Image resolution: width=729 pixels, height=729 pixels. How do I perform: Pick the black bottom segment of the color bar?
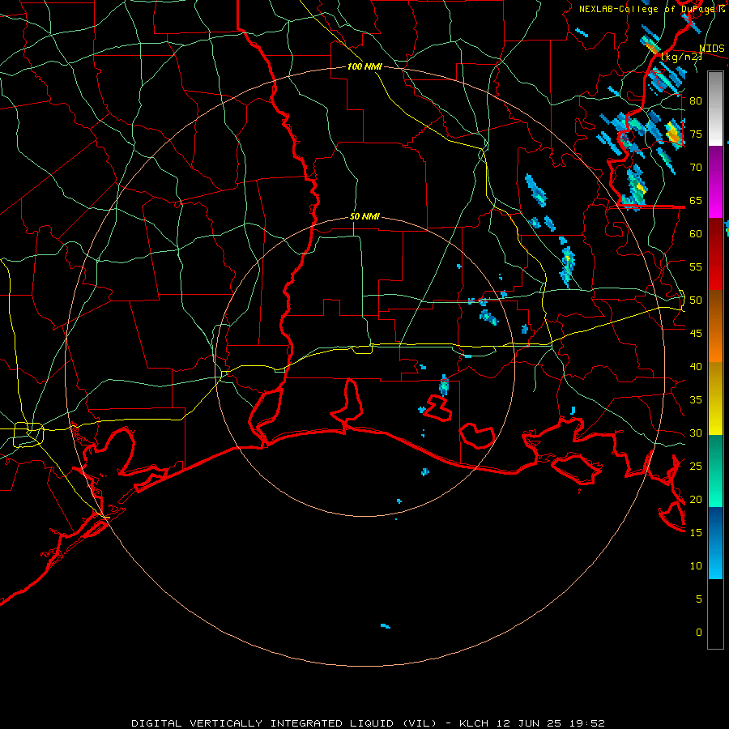coord(715,614)
